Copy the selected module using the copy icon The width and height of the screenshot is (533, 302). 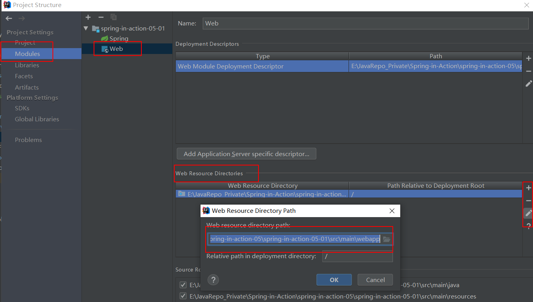click(114, 17)
